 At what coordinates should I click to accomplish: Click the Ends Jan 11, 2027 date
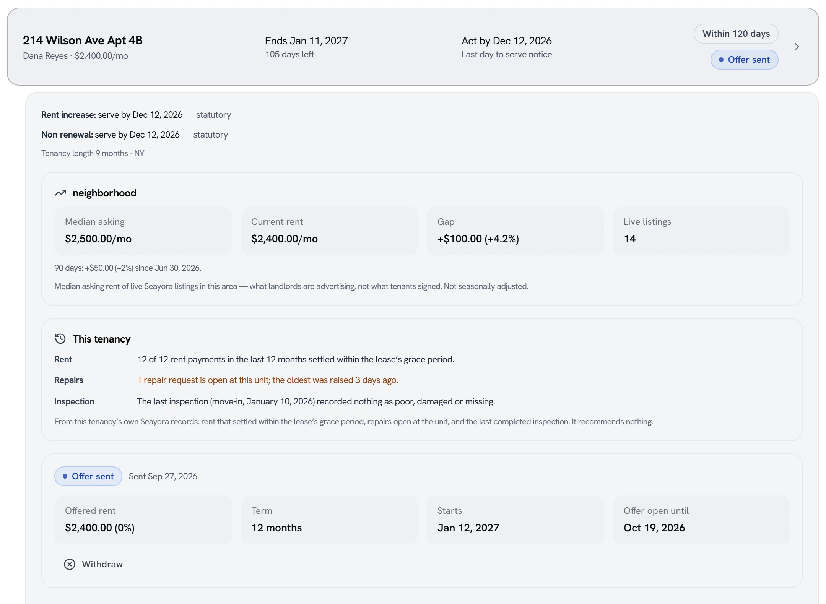click(306, 41)
